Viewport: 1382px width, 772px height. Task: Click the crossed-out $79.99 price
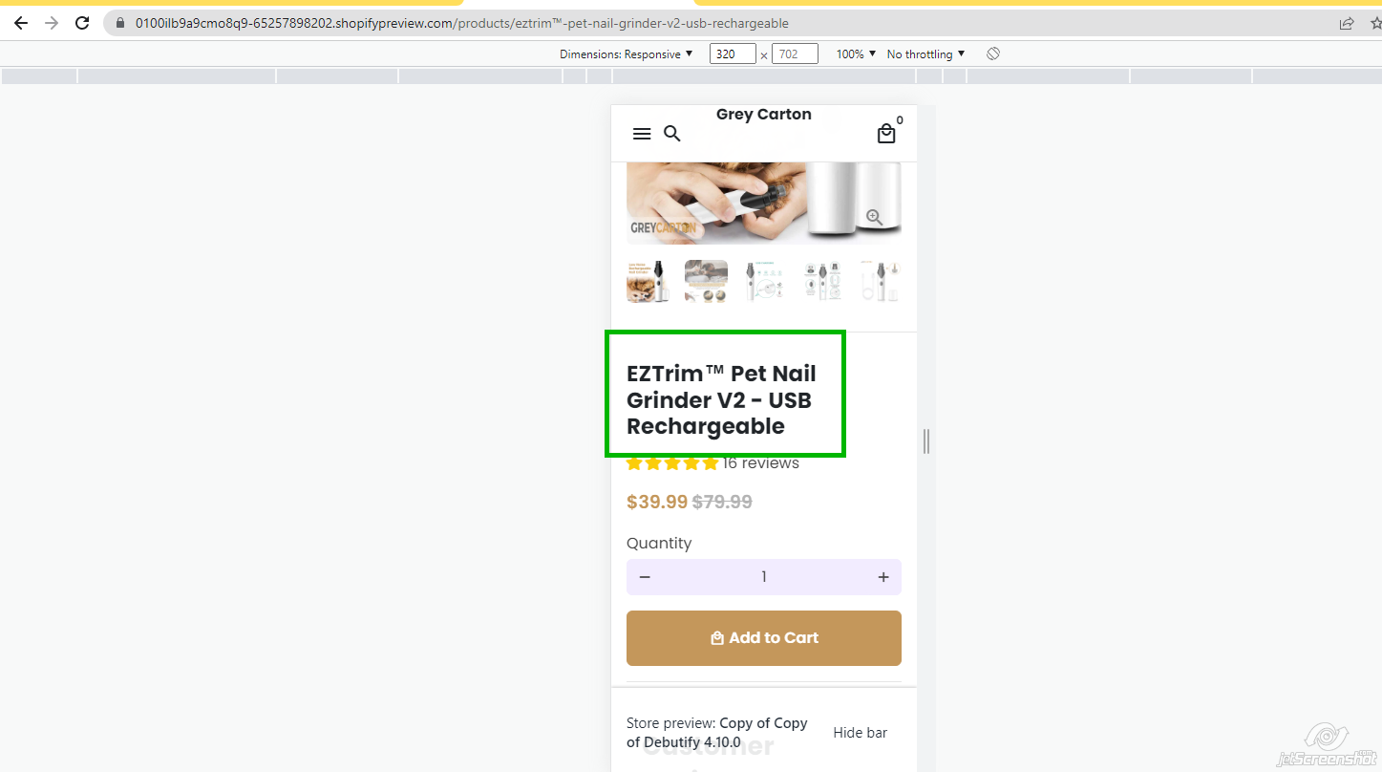[722, 502]
